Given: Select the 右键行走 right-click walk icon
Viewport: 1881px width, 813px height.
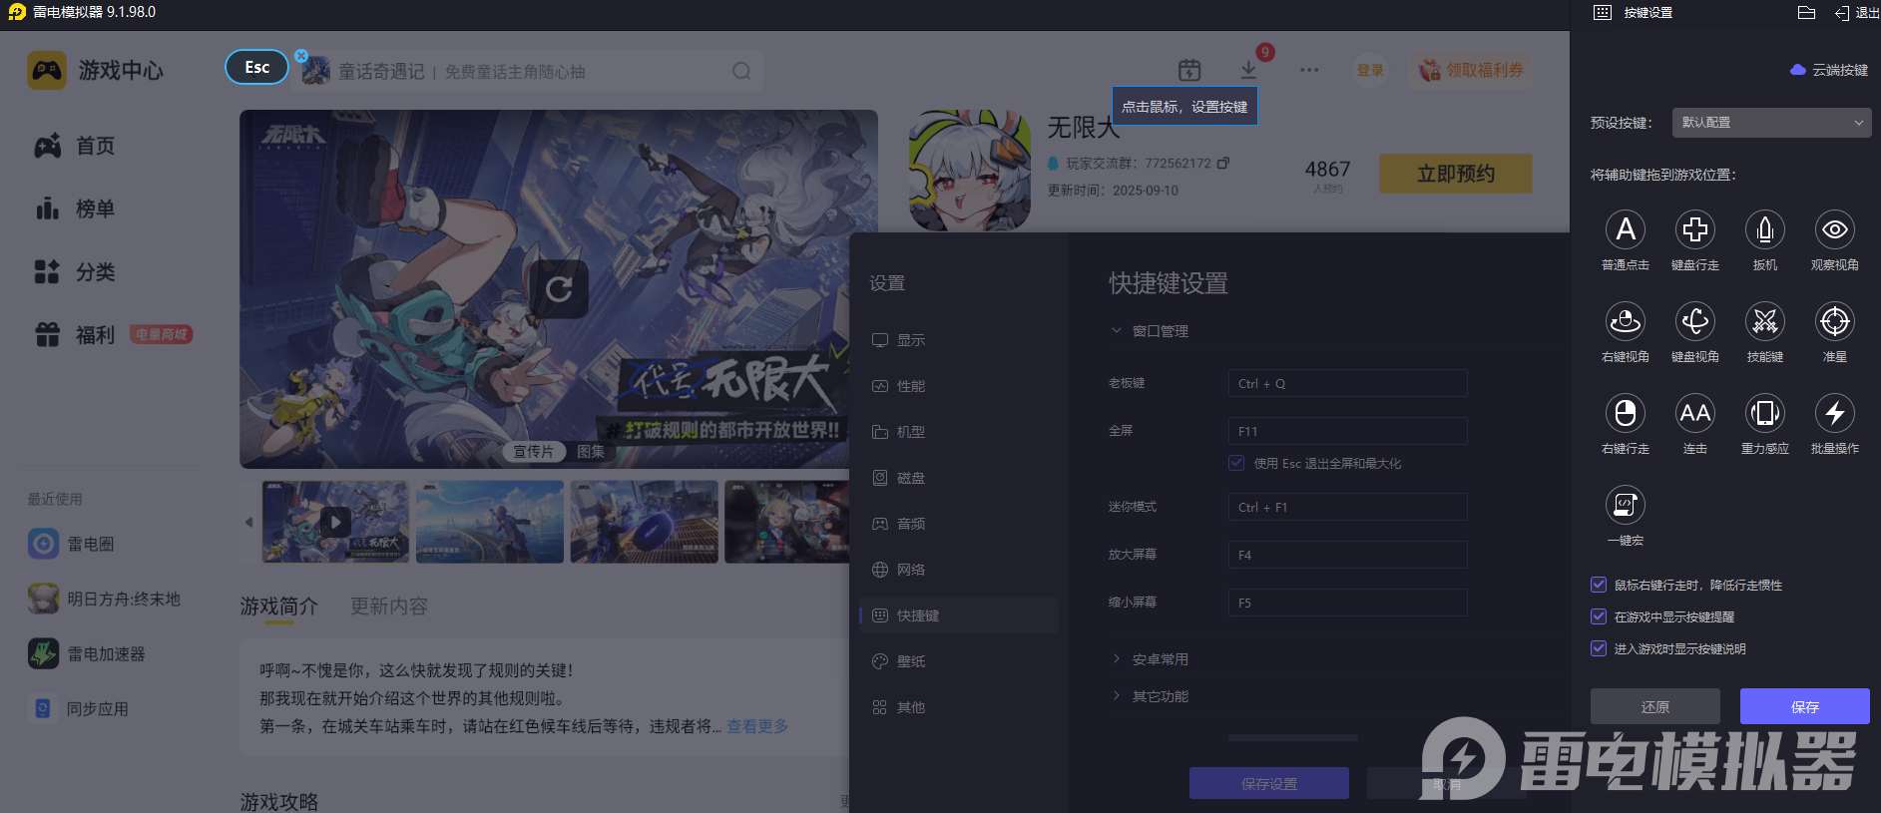Looking at the screenshot, I should tap(1626, 413).
